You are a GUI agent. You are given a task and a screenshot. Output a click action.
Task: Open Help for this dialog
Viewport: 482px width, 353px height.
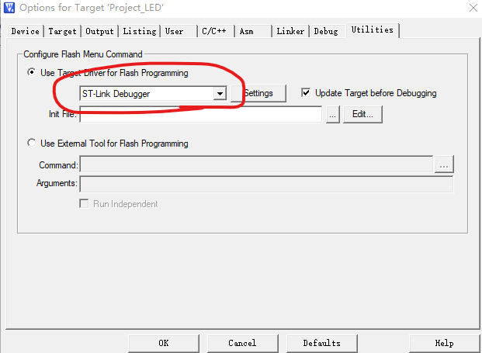point(445,343)
